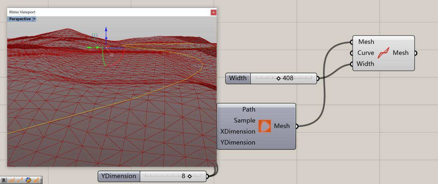Click the orange curve icon left of Python

(20, 180)
